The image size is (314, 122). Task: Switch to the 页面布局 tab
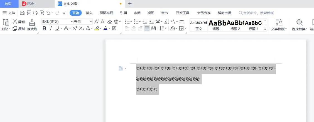106,13
